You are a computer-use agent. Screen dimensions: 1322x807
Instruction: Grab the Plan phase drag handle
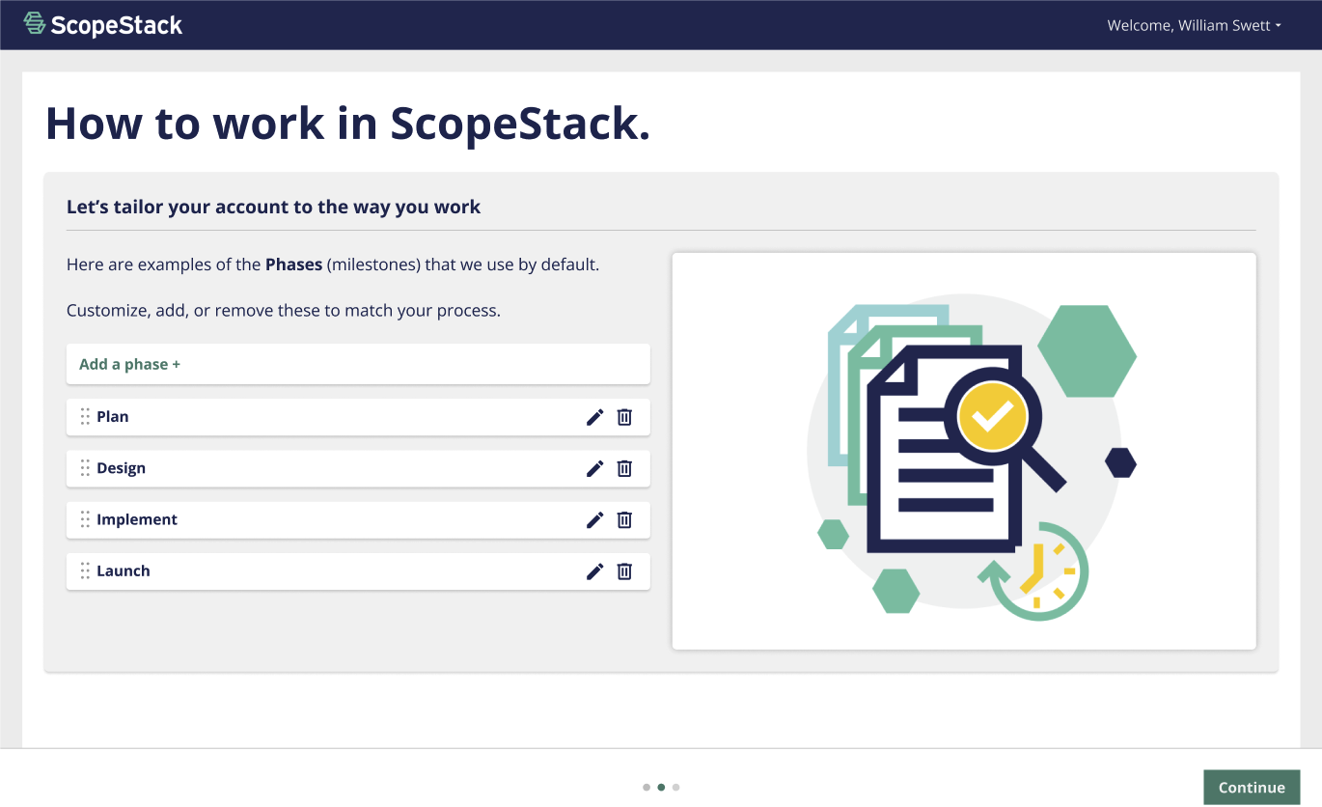(x=85, y=417)
